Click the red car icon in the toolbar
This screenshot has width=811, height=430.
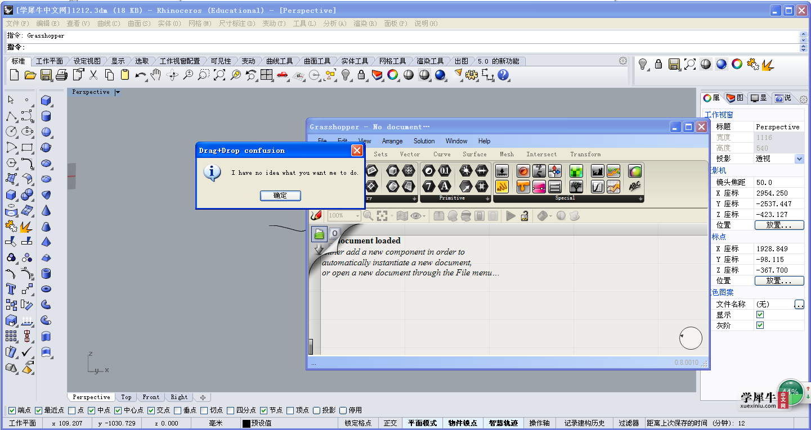tap(283, 75)
